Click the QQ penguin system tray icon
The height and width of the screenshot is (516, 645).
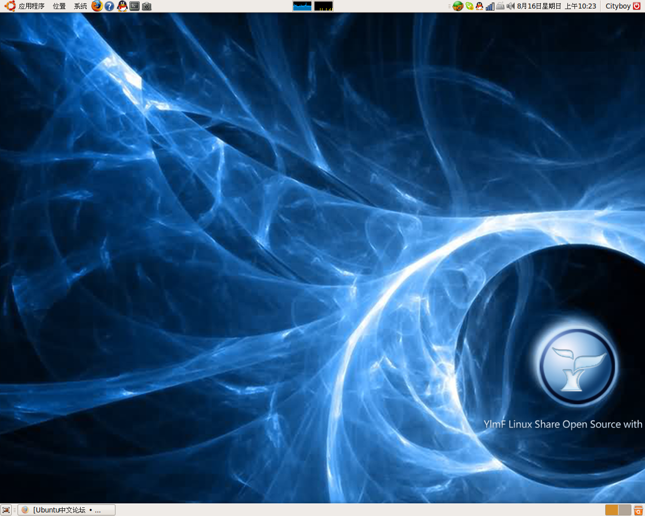coord(479,6)
